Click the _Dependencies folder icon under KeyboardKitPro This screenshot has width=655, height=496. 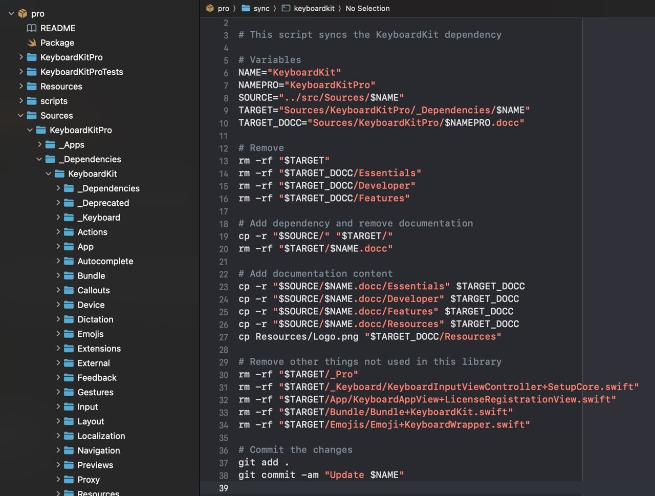coord(50,159)
